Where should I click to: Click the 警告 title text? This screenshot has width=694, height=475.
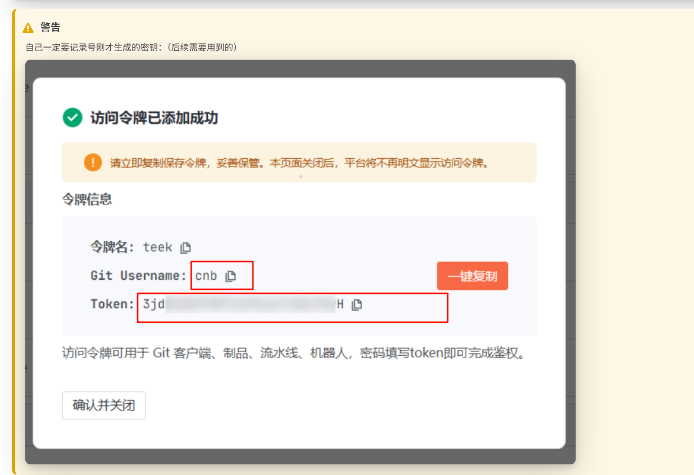click(50, 27)
